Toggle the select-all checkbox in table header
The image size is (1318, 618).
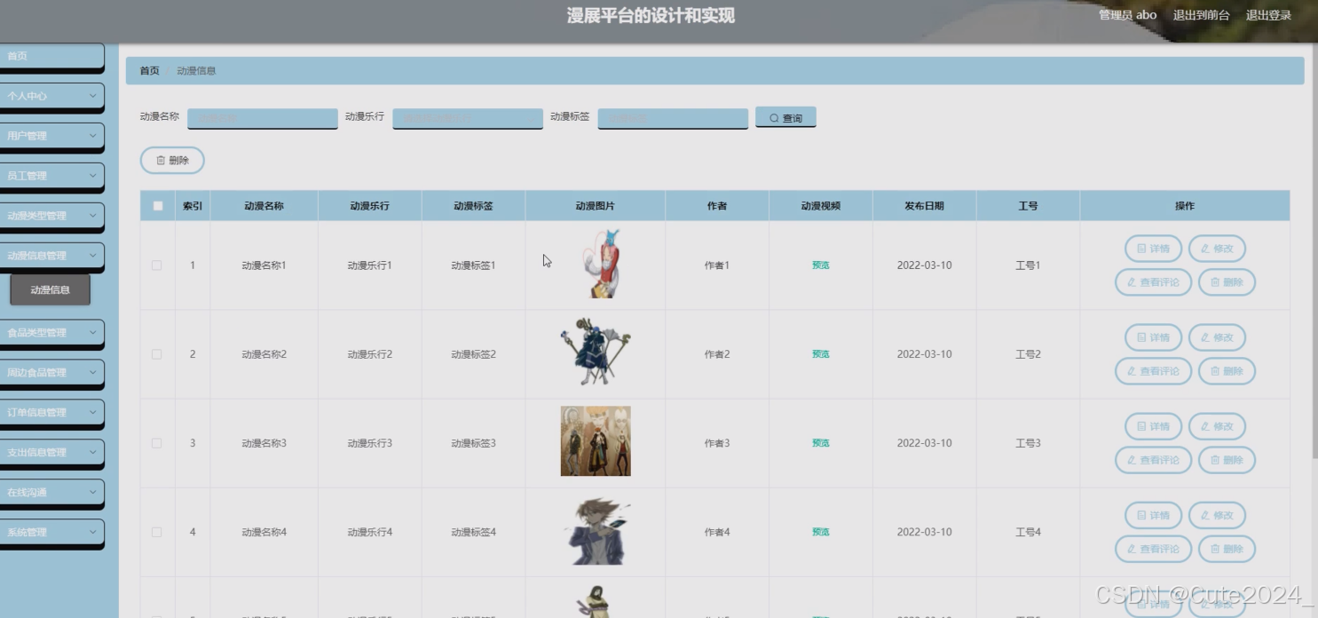point(158,206)
